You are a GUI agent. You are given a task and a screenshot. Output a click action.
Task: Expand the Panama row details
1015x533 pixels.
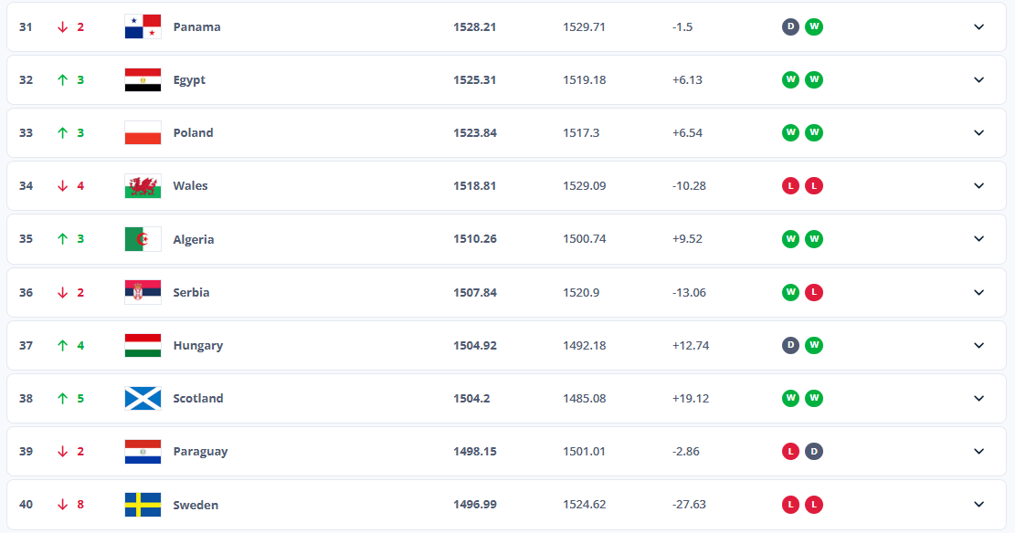(x=978, y=26)
